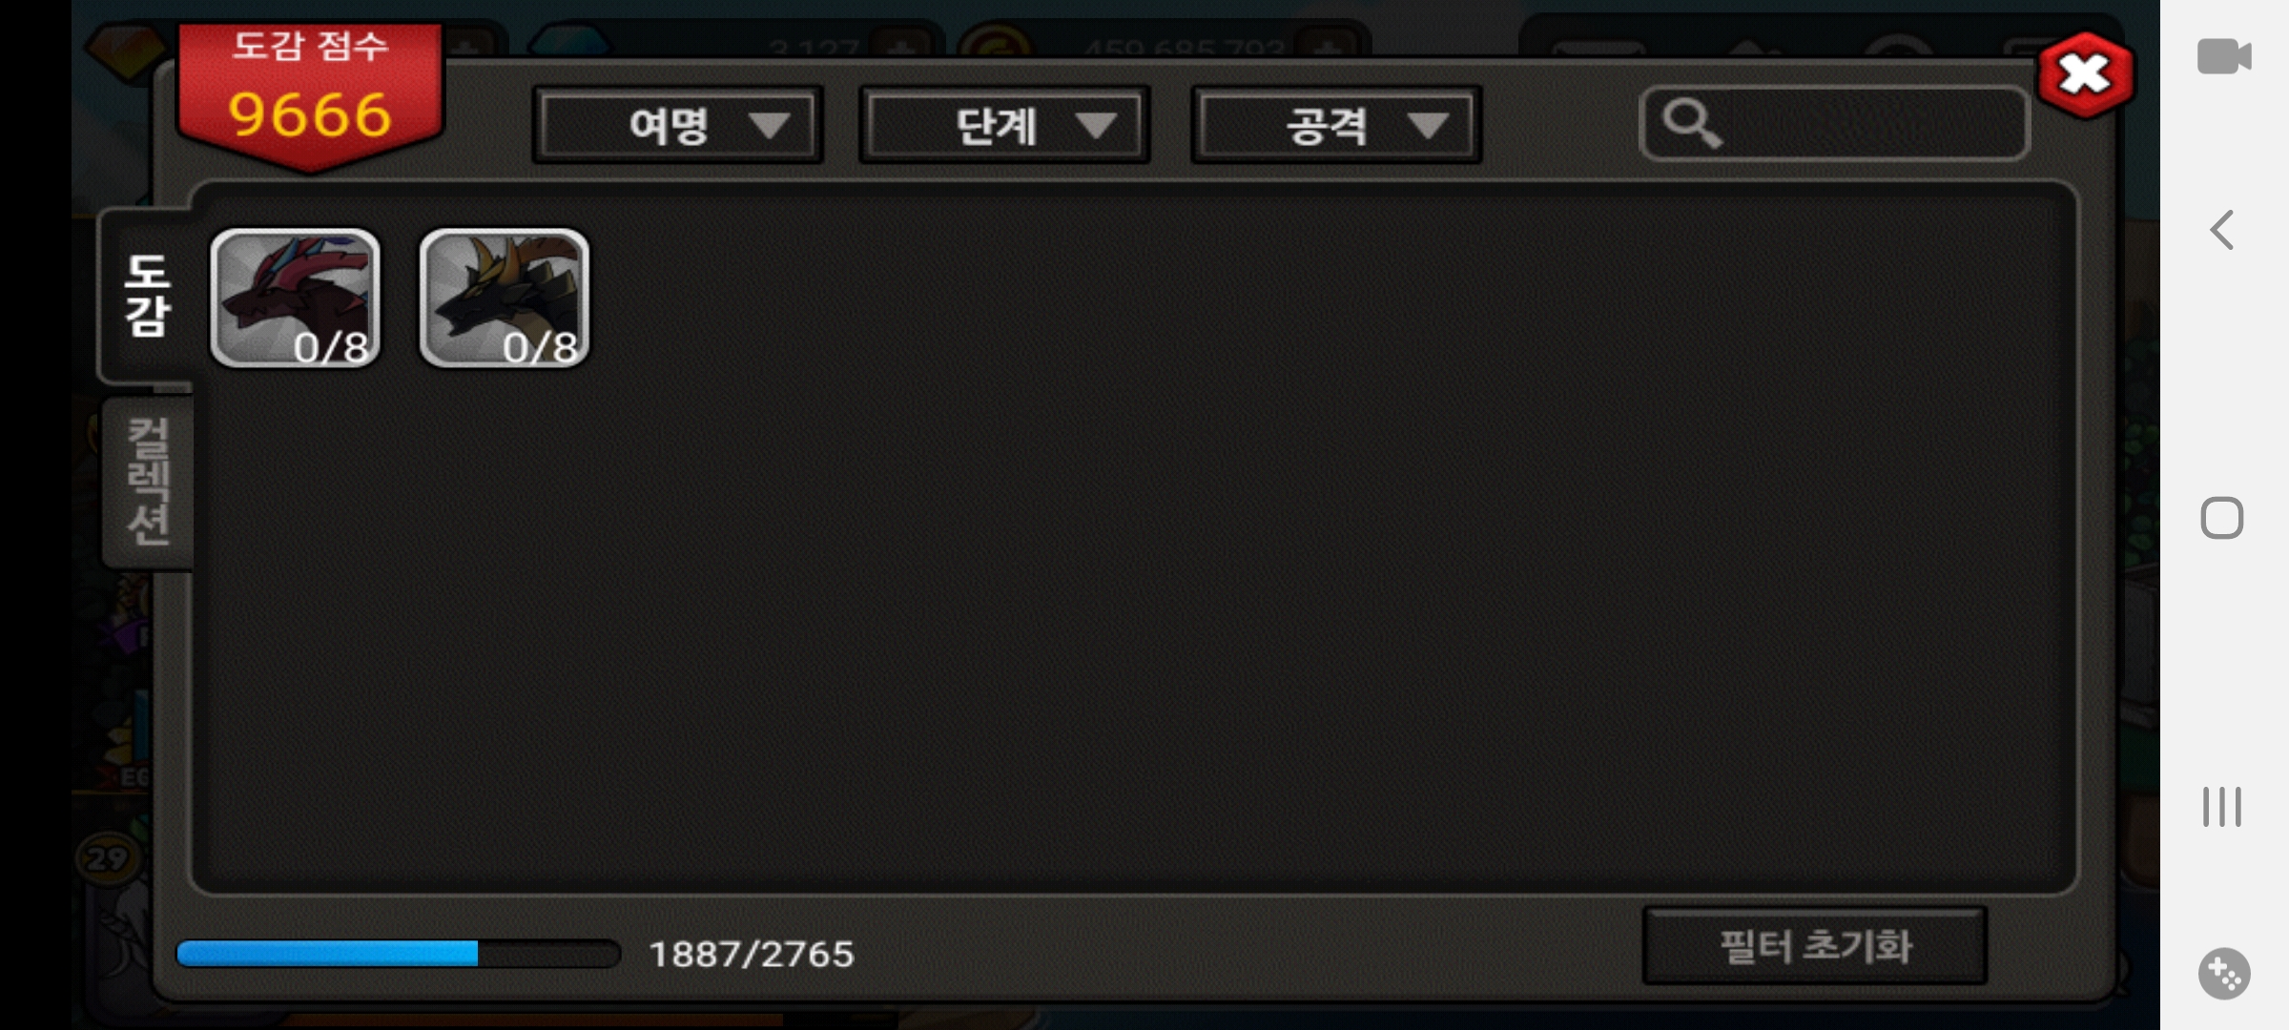This screenshot has width=2289, height=1030.
Task: Switch to the 컬렉션 tab
Action: click(149, 482)
